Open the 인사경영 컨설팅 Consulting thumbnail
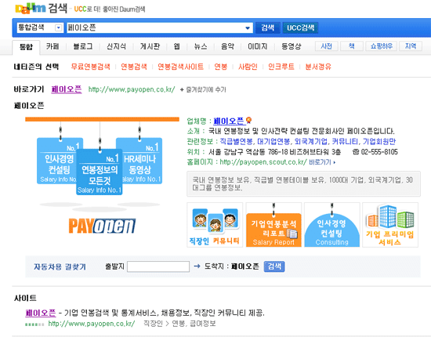 [x=332, y=225]
